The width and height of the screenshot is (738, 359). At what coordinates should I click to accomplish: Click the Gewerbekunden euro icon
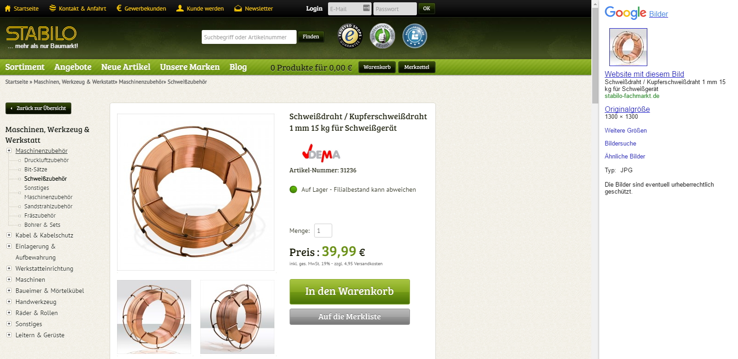119,8
